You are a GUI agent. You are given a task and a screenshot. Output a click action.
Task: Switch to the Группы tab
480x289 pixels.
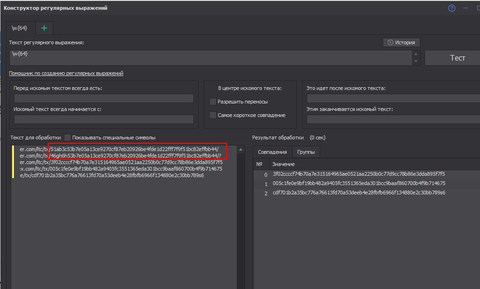(306, 152)
